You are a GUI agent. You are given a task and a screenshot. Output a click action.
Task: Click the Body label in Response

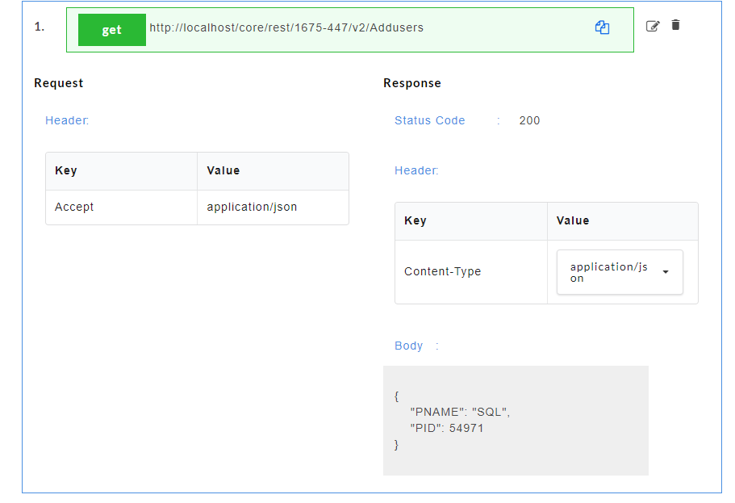(408, 346)
